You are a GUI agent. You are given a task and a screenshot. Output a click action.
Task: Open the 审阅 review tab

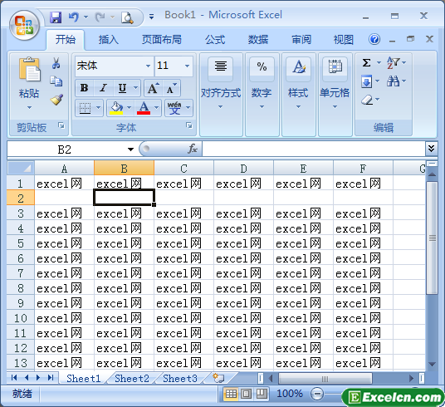(x=301, y=40)
